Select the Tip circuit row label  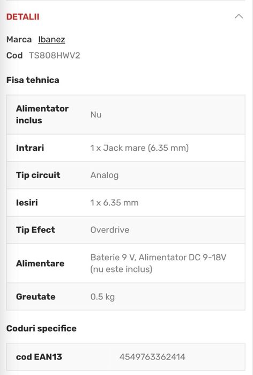[38, 175]
